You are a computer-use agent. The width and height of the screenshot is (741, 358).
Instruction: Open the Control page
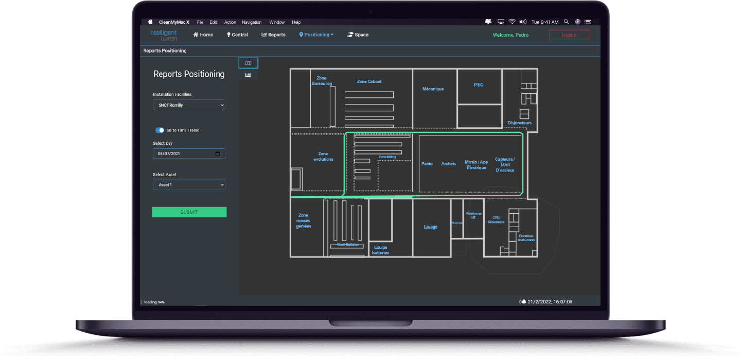pos(237,35)
